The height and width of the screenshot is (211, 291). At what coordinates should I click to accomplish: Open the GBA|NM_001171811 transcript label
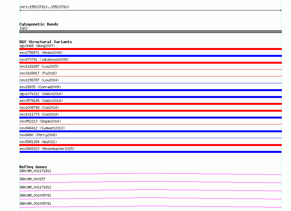35,171
